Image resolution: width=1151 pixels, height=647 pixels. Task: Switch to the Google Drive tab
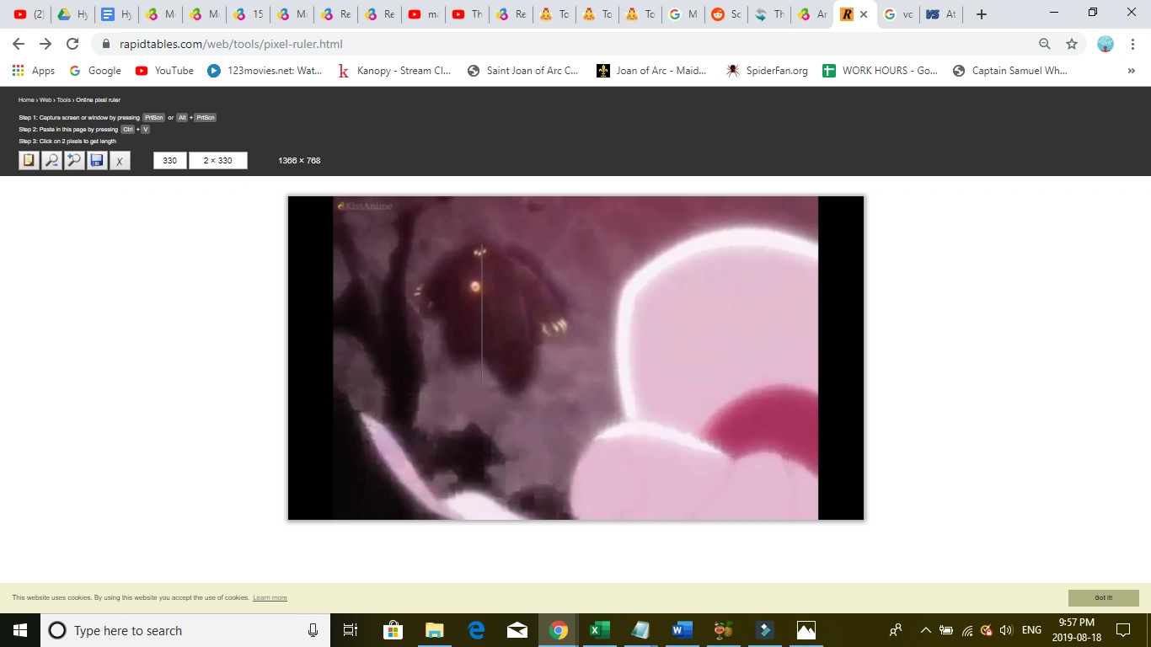coord(73,14)
